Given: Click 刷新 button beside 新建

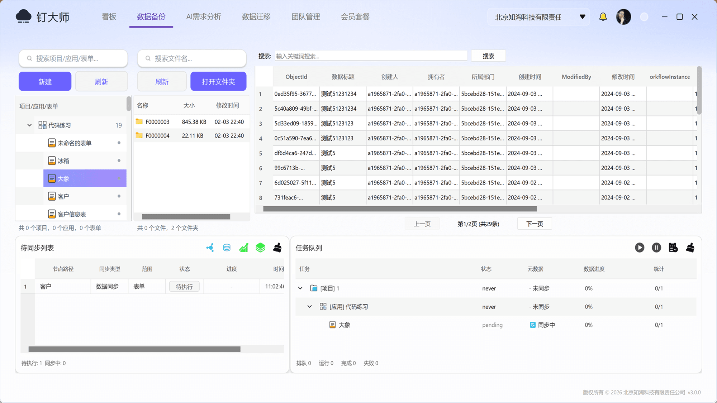Looking at the screenshot, I should click(x=101, y=82).
